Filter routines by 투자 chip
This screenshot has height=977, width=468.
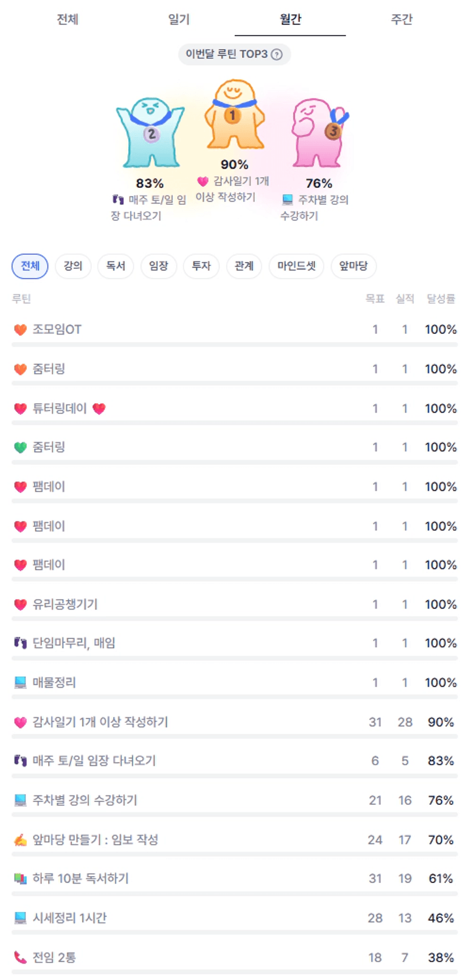(201, 266)
